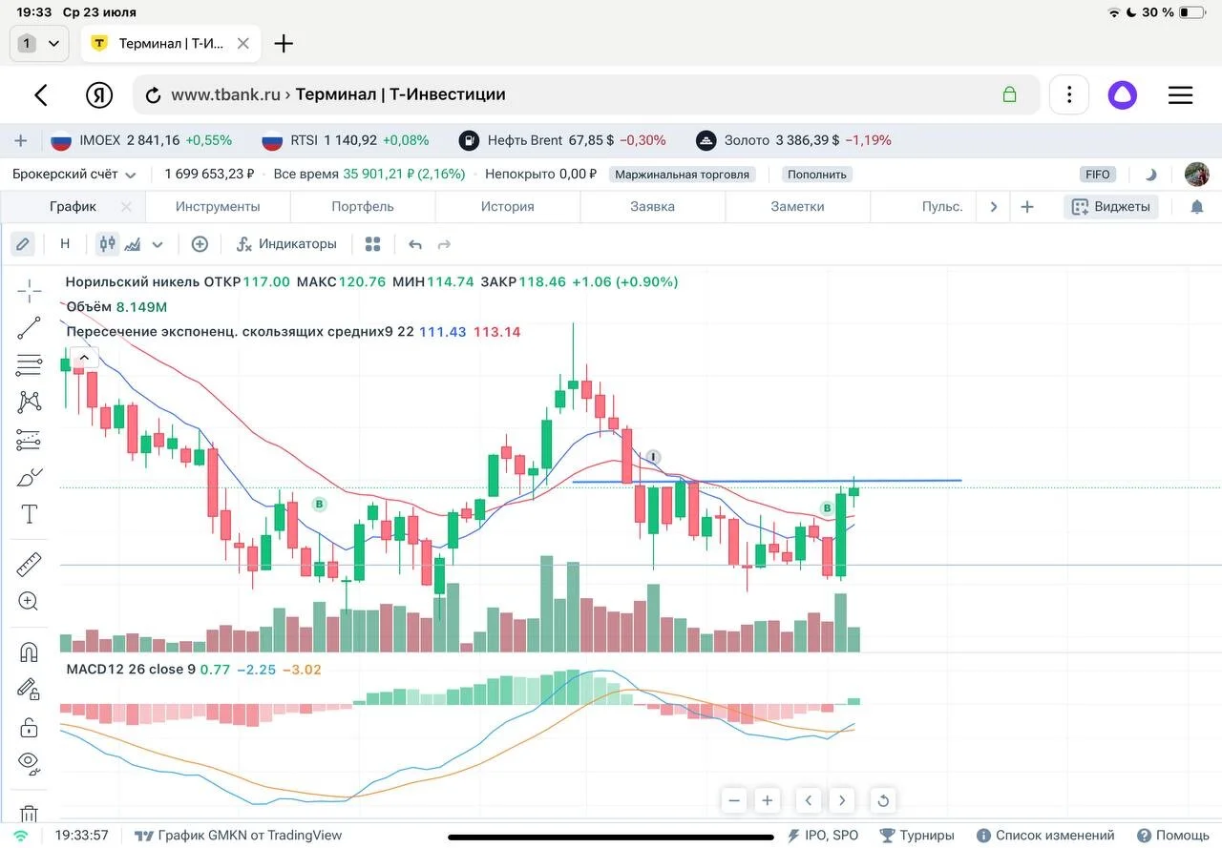The image size is (1222, 848).
Task: Open the Индикаторы menu
Action: (286, 244)
